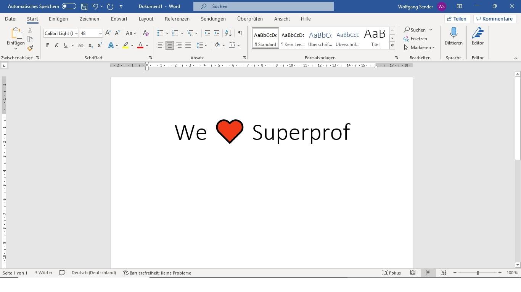
Task: Click the Copy icon in Zwischenablage
Action: pos(30,39)
